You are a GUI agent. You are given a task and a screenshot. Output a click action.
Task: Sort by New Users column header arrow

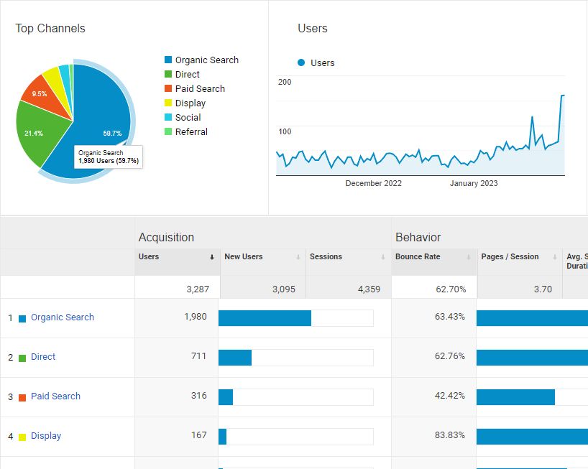click(x=298, y=257)
